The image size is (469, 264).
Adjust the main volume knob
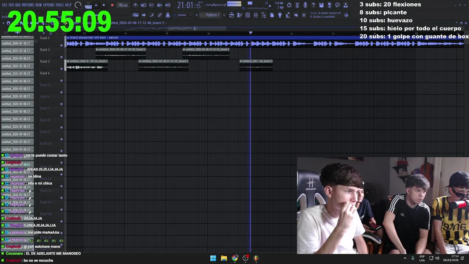click(x=78, y=5)
